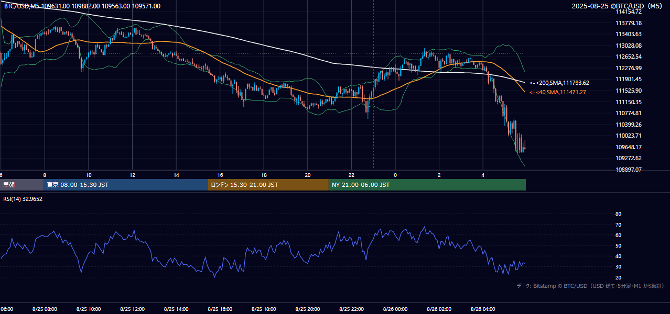The height and width of the screenshot is (314, 670).
Task: Click price axis value 109648.17
Action: (629, 147)
